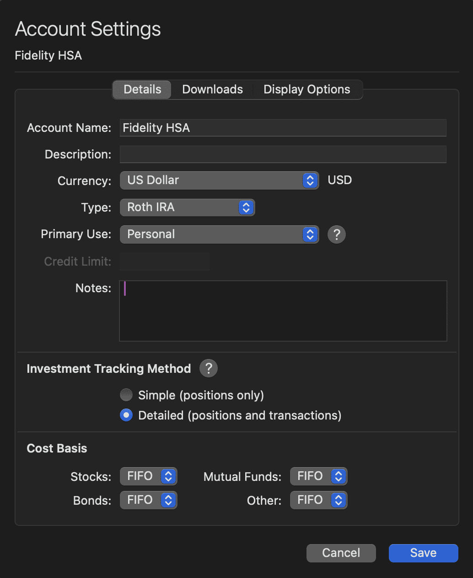Open the Primary Use dropdown
The width and height of the screenshot is (473, 578).
coord(220,234)
